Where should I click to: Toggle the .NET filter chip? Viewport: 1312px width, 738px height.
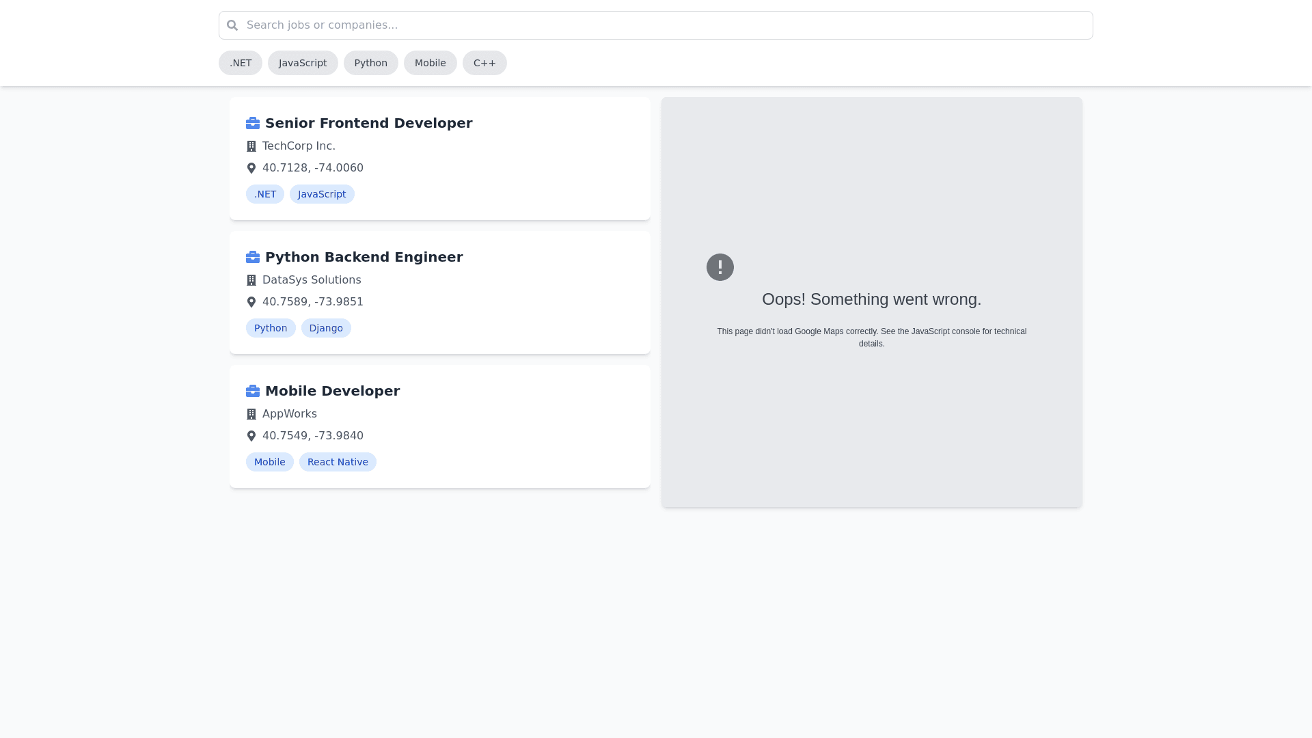click(241, 63)
